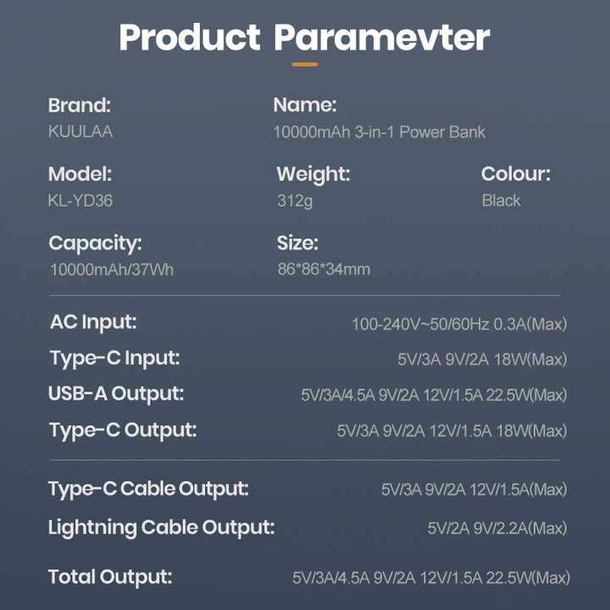The height and width of the screenshot is (610, 610).
Task: Click the KL-YD36 model number
Action: pyautogui.click(x=80, y=201)
